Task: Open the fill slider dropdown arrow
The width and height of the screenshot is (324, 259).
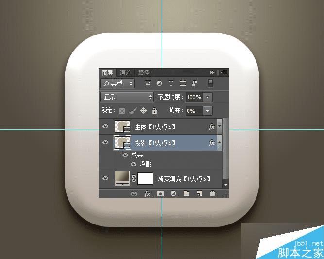Action: pos(208,111)
